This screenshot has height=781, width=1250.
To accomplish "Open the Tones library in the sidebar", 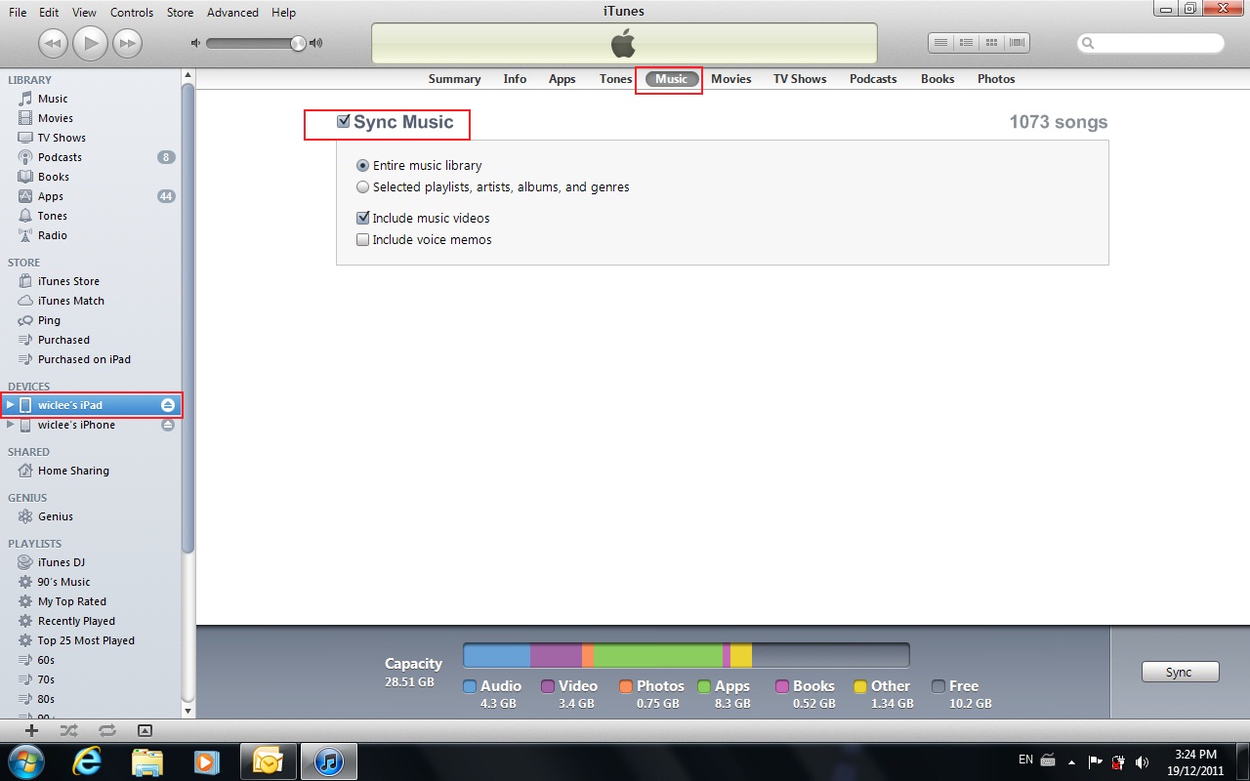I will coord(52,216).
